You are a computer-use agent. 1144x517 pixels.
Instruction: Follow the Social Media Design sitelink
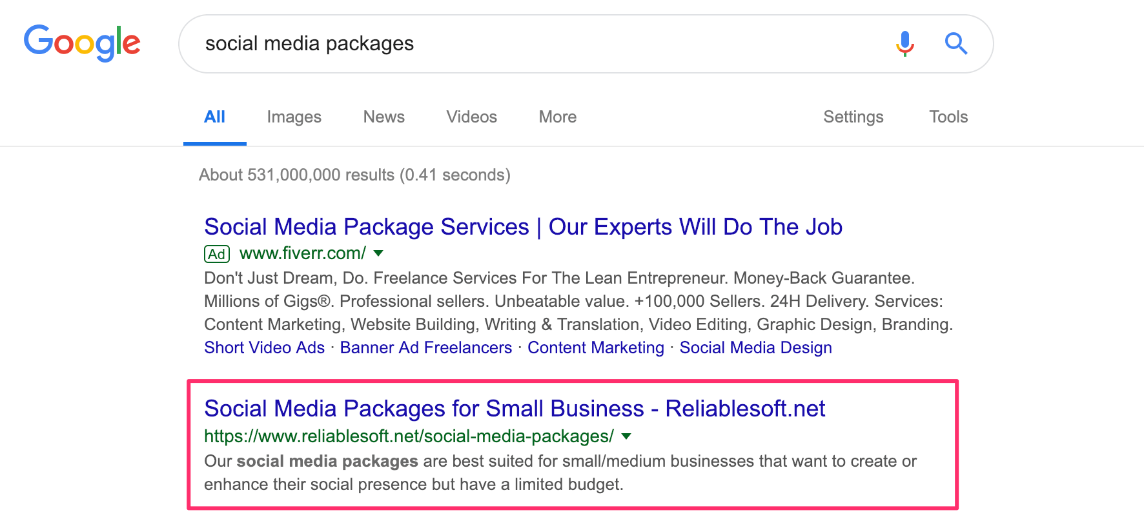(755, 347)
